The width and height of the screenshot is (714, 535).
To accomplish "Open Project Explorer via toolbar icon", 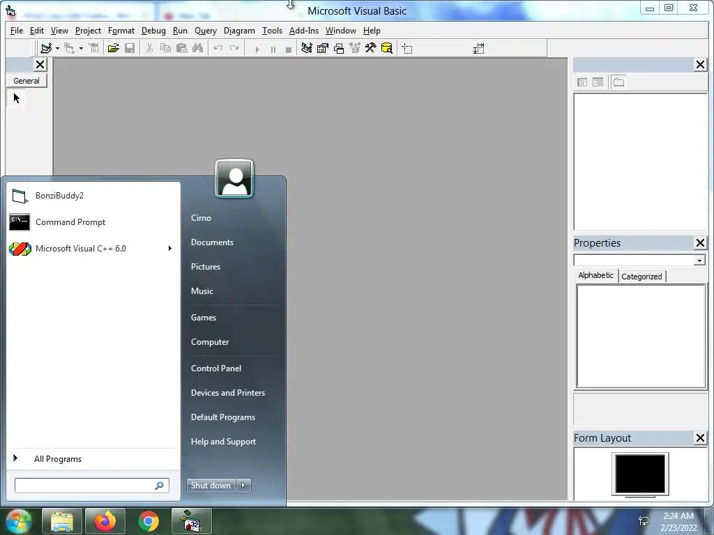I will (x=307, y=48).
